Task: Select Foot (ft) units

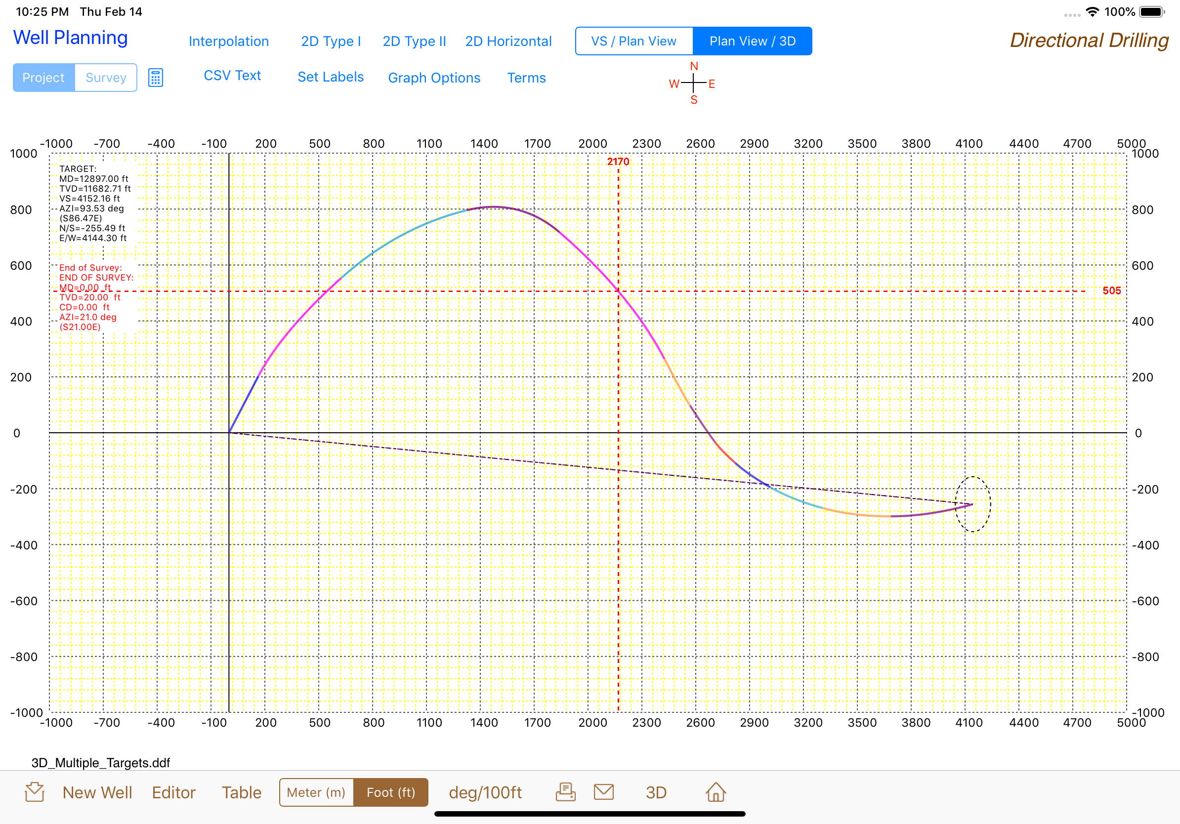Action: [x=390, y=792]
